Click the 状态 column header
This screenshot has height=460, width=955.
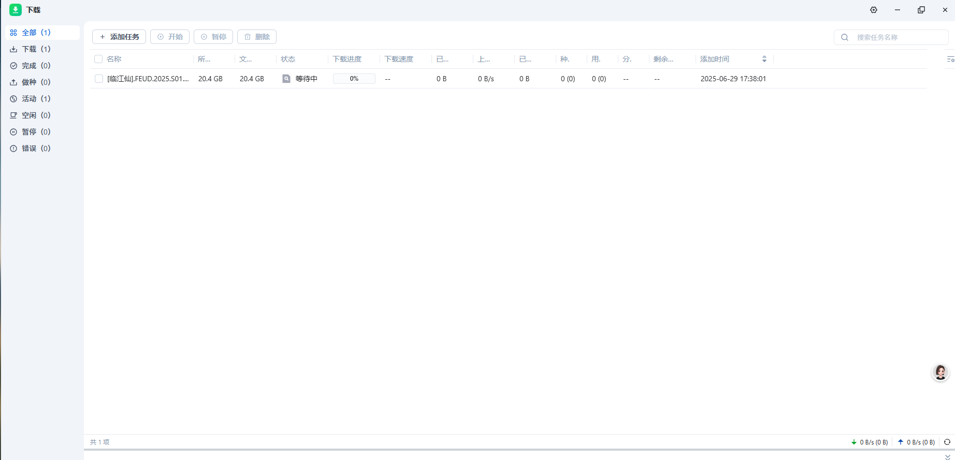(x=288, y=59)
